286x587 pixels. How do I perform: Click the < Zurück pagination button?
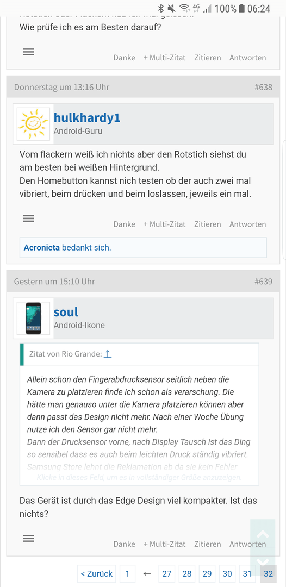pos(97,573)
